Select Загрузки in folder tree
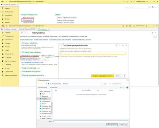159x128 pixels. 44,99
